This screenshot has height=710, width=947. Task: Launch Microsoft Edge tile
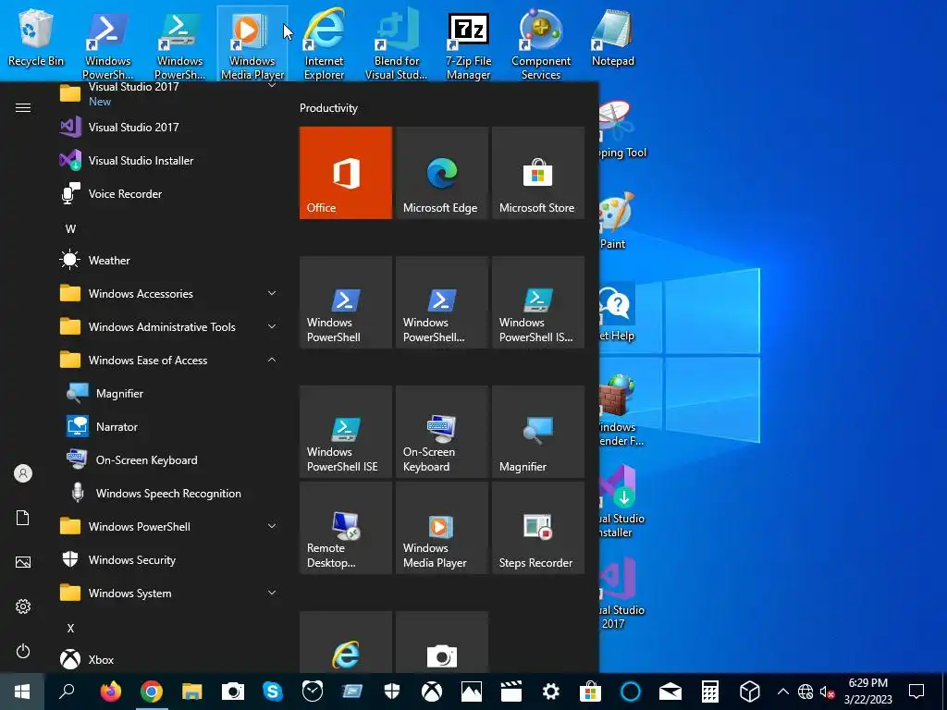click(x=441, y=173)
